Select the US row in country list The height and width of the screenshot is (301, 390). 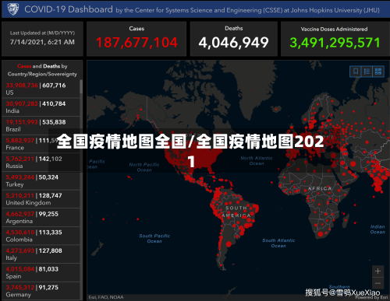[41, 89]
